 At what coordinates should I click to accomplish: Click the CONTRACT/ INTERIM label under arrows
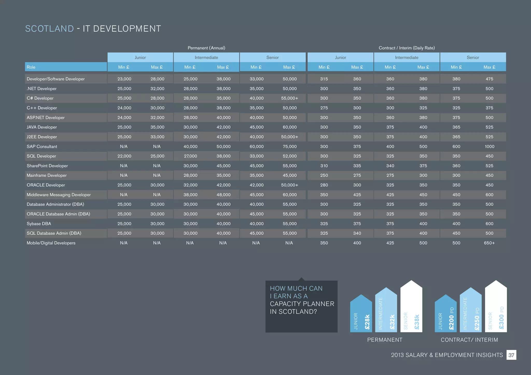point(469,340)
